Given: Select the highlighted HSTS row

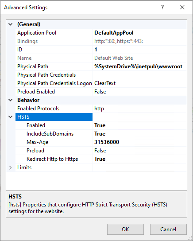Looking at the screenshot, I should [x=54, y=117].
